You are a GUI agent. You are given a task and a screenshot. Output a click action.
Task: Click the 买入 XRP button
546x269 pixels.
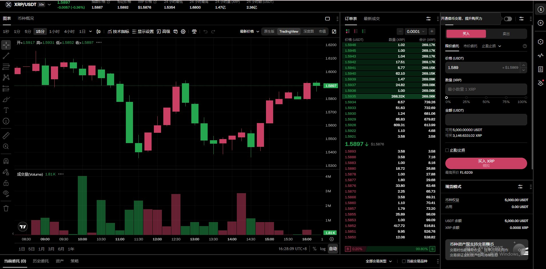tap(486, 163)
